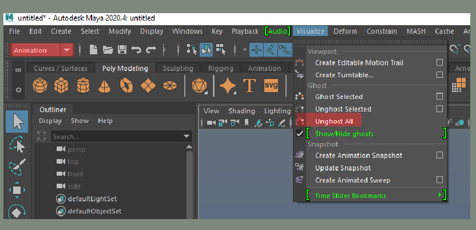Screen dimensions: 476x230
Task: Toggle the select curve objects icon
Action: pos(284,50)
